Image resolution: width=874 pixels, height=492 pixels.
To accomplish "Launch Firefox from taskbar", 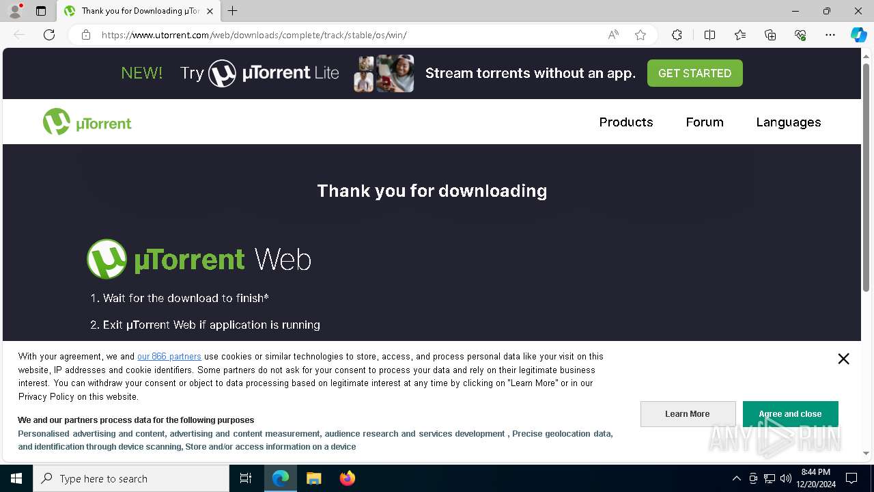I will [347, 478].
